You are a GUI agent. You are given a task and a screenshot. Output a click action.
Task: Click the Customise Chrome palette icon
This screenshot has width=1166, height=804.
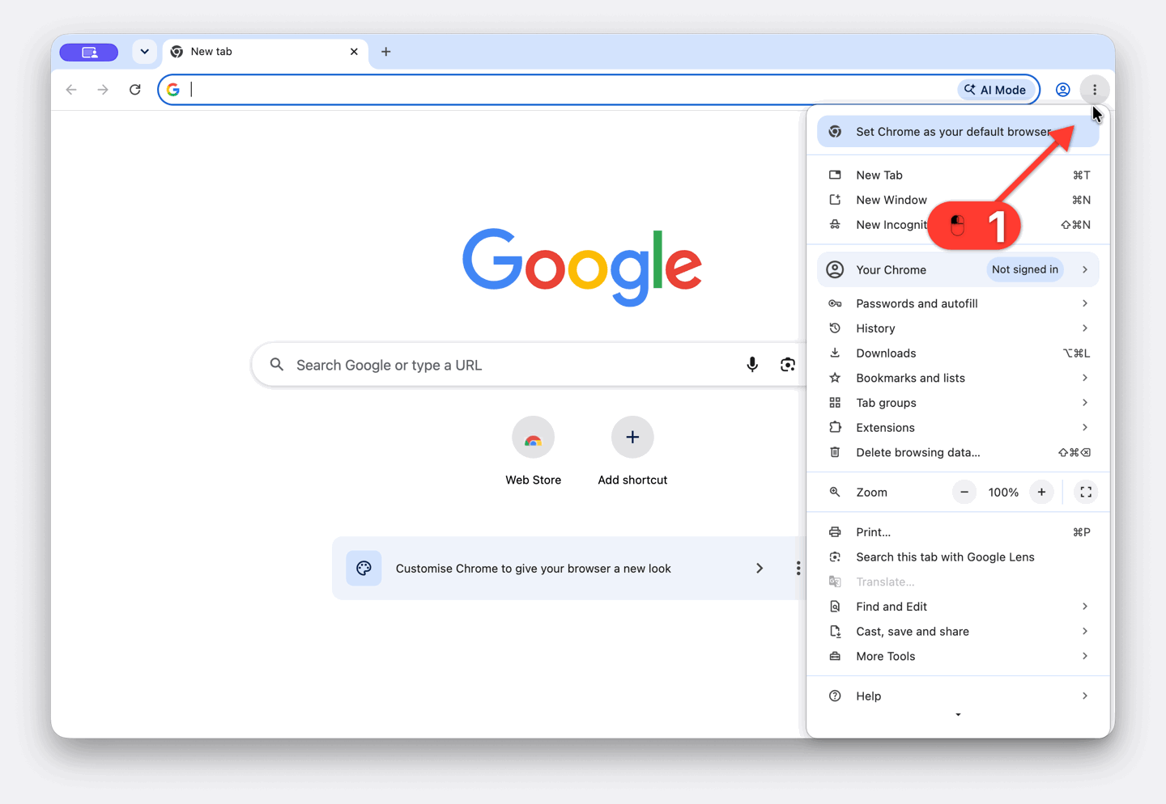(x=364, y=568)
